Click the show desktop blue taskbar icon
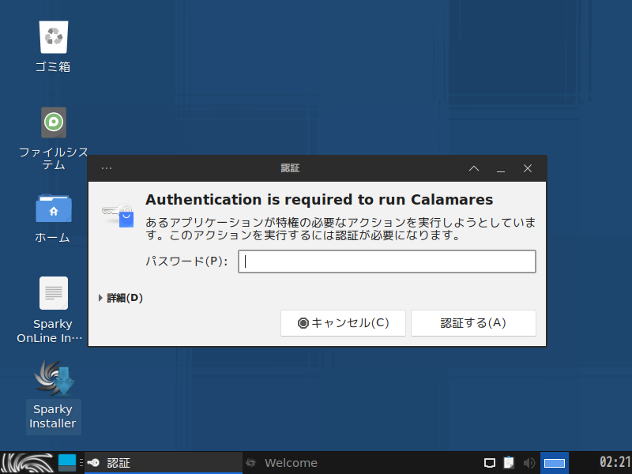632x474 pixels. (67, 463)
